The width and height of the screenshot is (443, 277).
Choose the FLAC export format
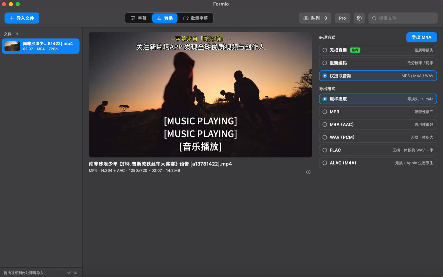click(378, 150)
